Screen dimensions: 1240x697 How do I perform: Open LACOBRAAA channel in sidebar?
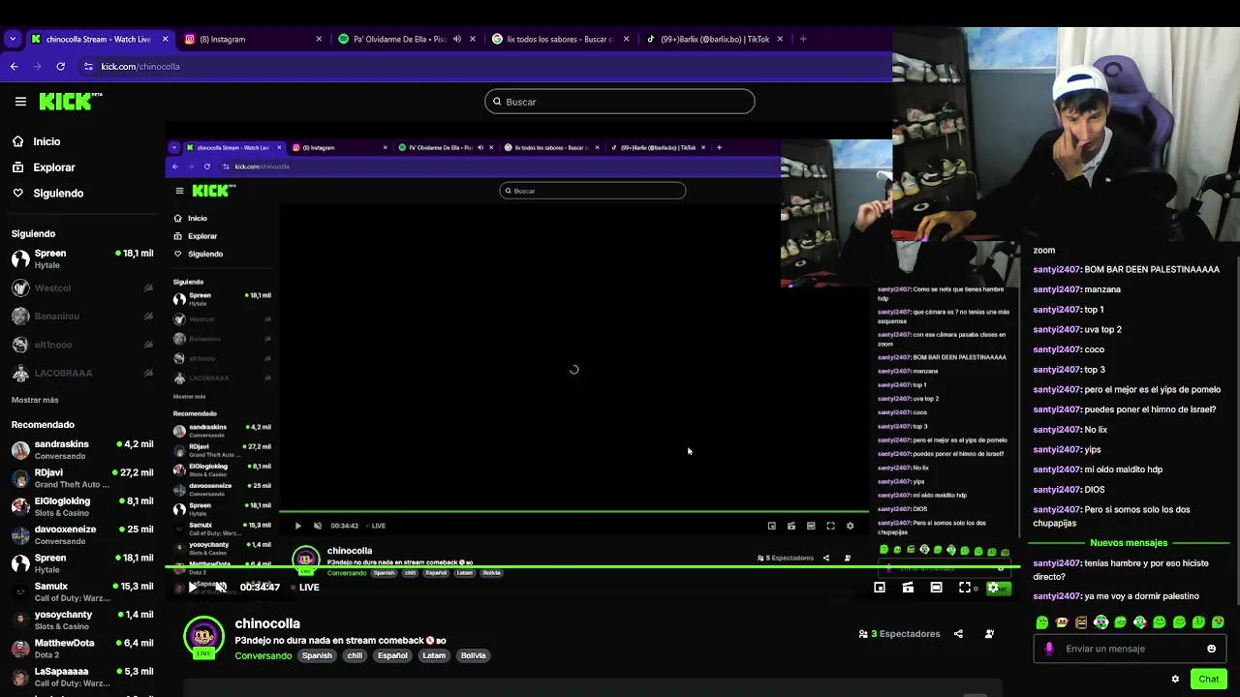tap(81, 373)
